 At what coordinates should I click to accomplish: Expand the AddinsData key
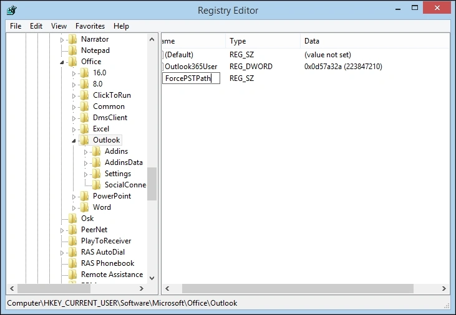pyautogui.click(x=85, y=163)
